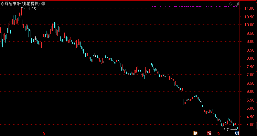Click the 4.00 mark on price axis
The width and height of the screenshot is (257, 136).
(x=249, y=125)
